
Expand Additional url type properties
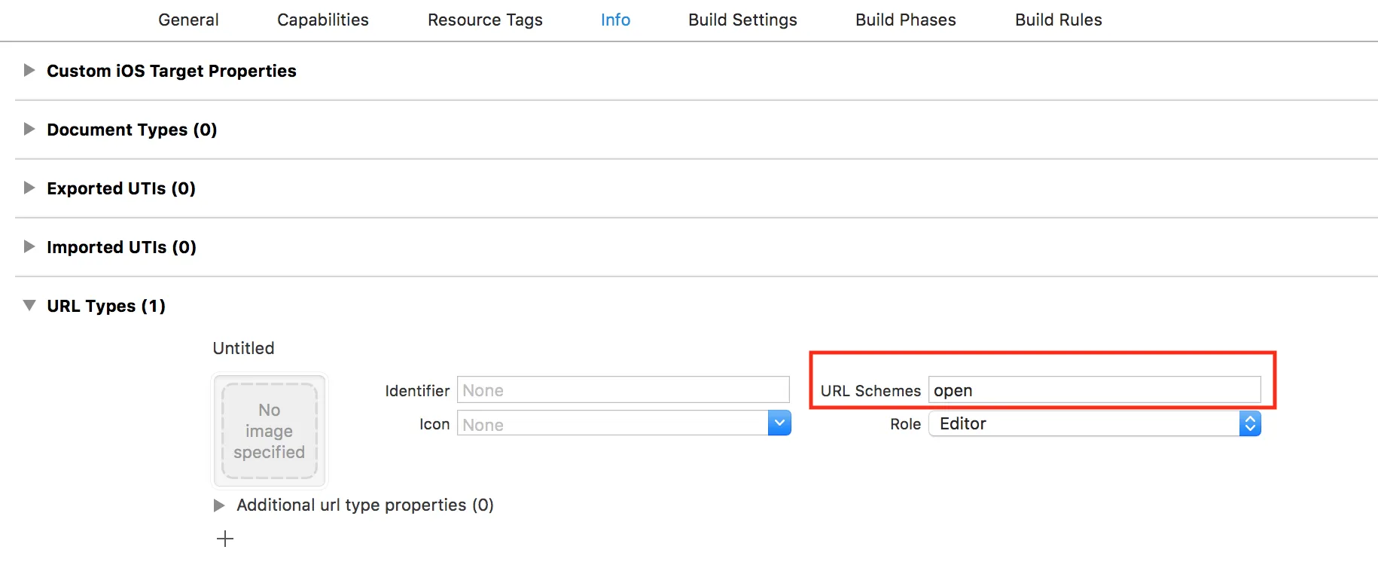pos(219,505)
